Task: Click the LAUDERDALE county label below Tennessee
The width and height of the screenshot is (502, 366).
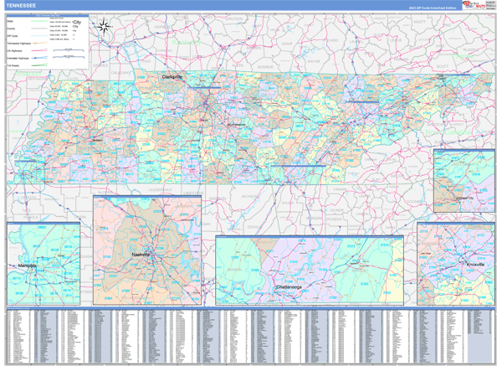Action: 160,190
